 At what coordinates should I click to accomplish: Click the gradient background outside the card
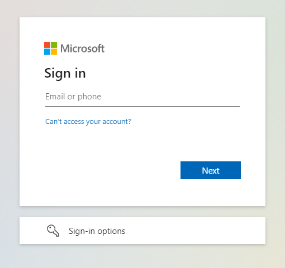pos(9,130)
